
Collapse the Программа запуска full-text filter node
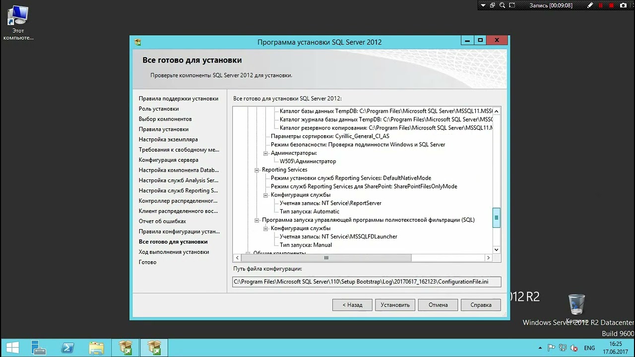pos(257,220)
